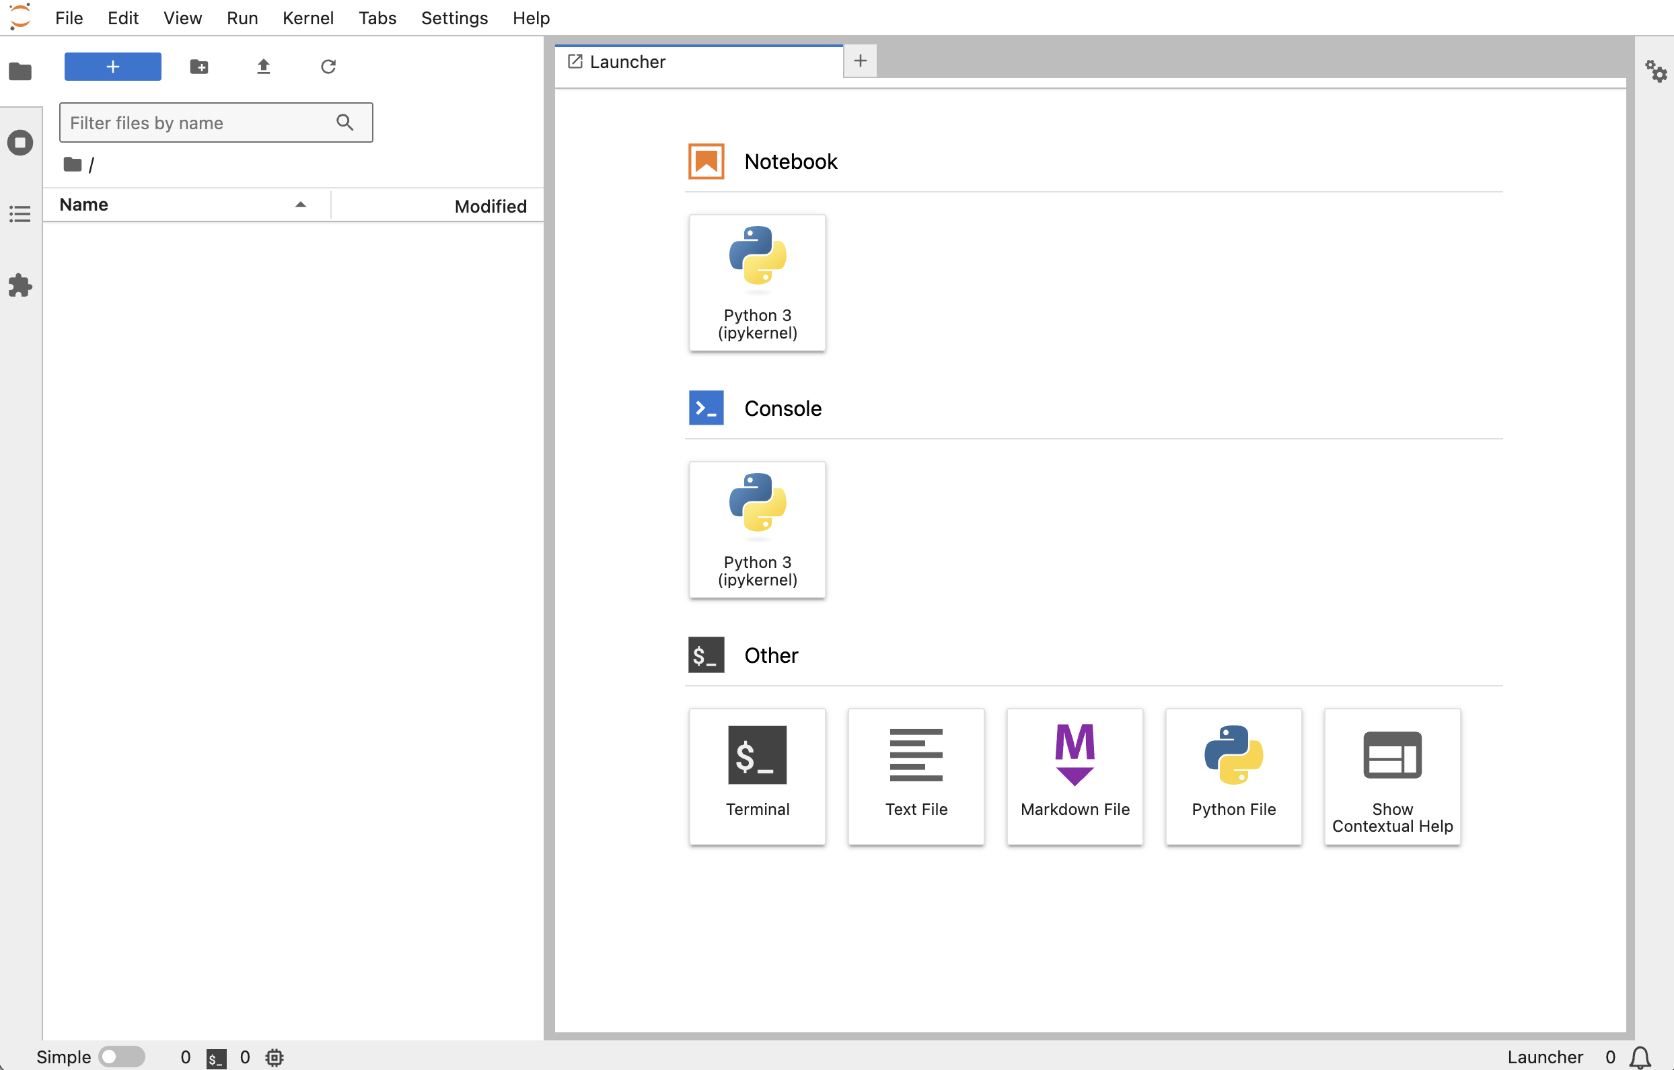Image resolution: width=1674 pixels, height=1070 pixels.
Task: Toggle Simple interface mode switch
Action: click(122, 1057)
